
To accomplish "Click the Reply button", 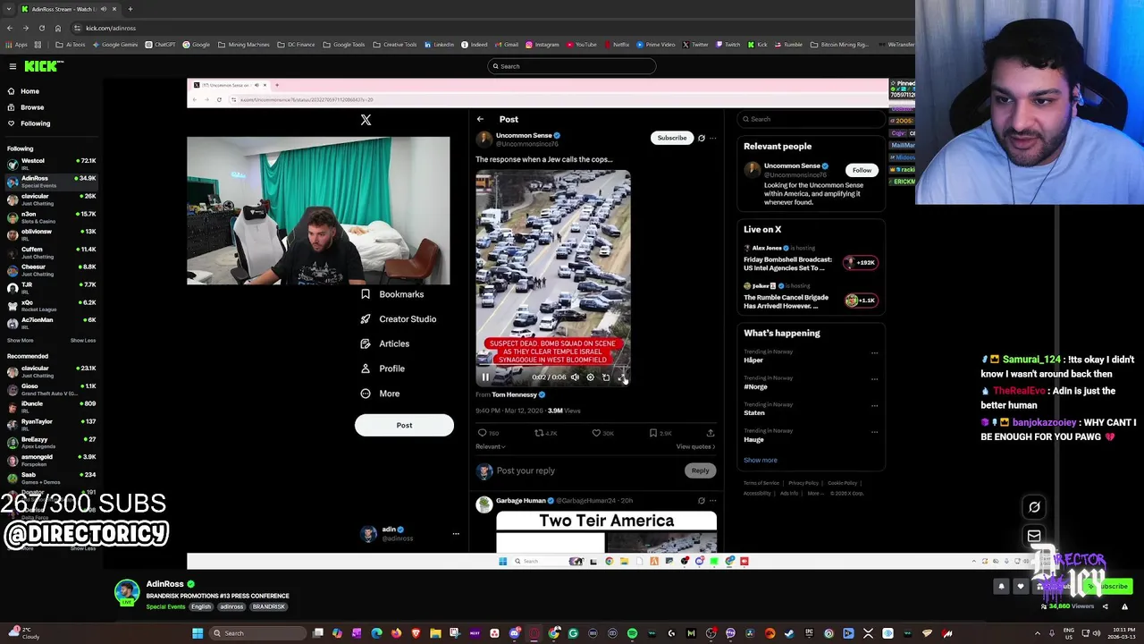I will click(700, 470).
